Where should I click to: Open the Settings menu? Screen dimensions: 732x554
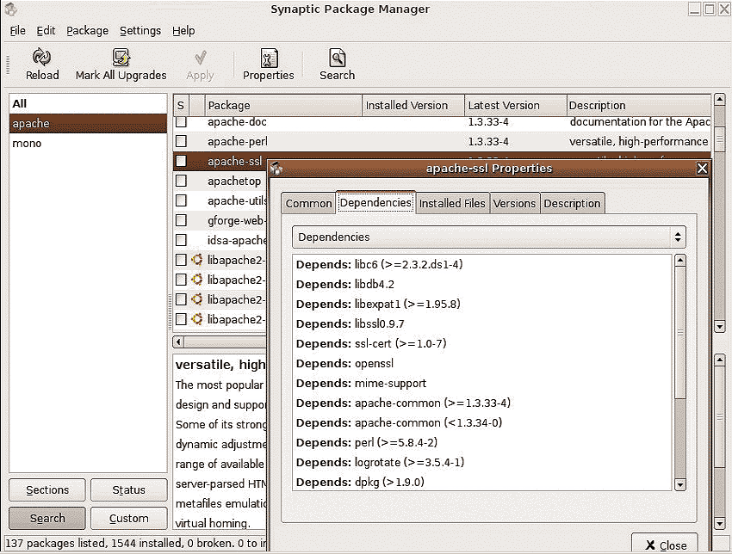pos(140,31)
